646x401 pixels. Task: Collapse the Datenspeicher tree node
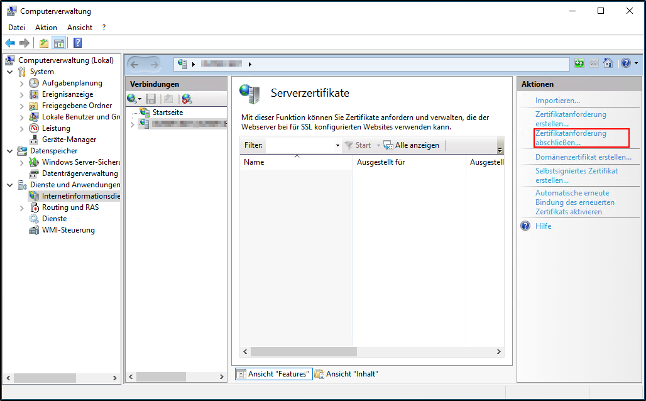point(8,151)
